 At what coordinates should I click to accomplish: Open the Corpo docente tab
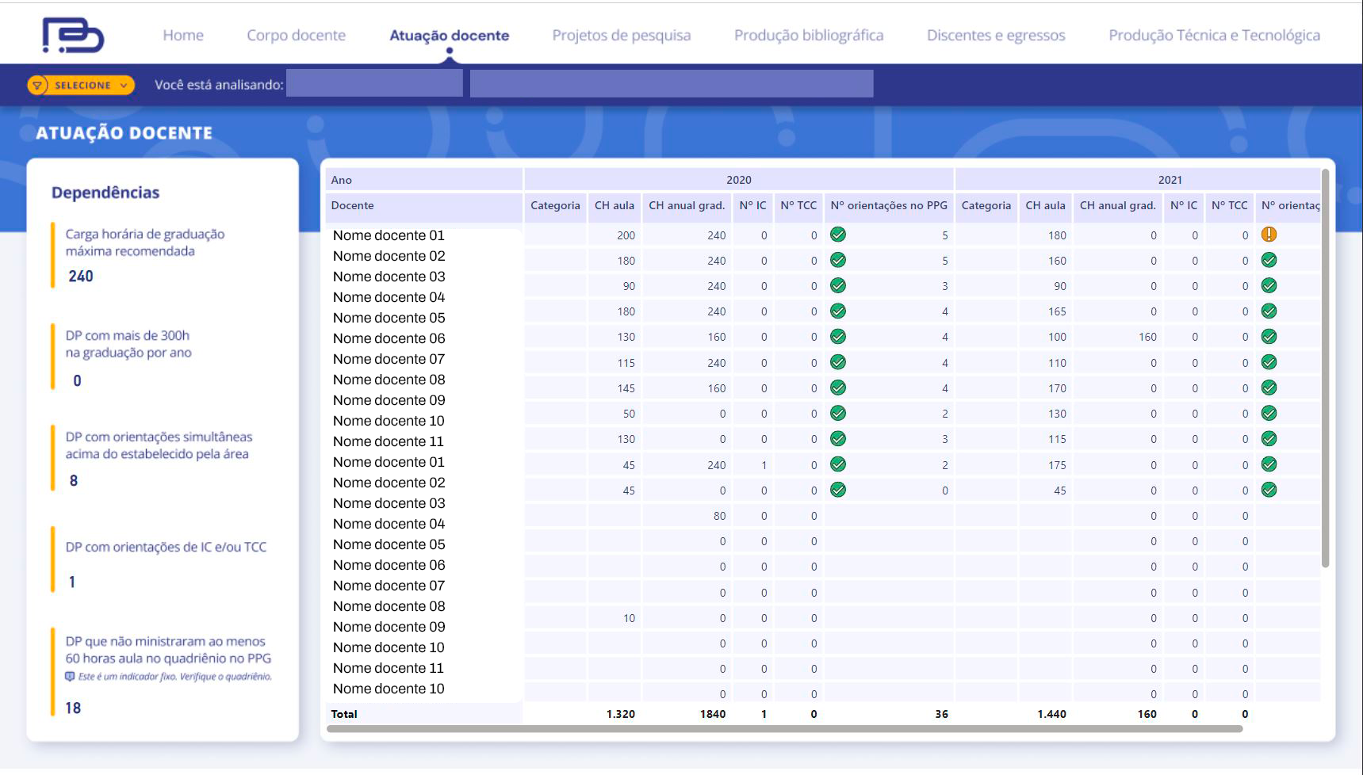tap(296, 35)
